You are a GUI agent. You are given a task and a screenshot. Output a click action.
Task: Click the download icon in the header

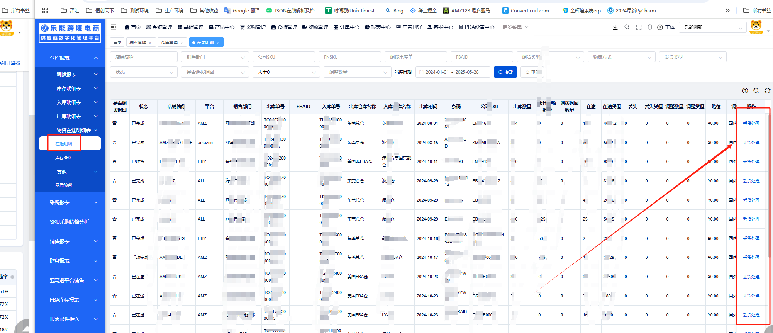[x=615, y=27]
